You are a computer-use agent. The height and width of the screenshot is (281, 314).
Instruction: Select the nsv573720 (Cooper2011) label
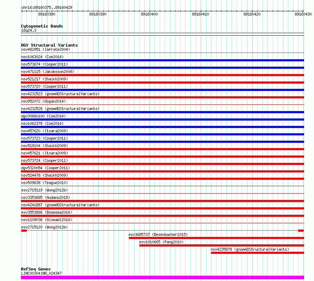coord(44,86)
